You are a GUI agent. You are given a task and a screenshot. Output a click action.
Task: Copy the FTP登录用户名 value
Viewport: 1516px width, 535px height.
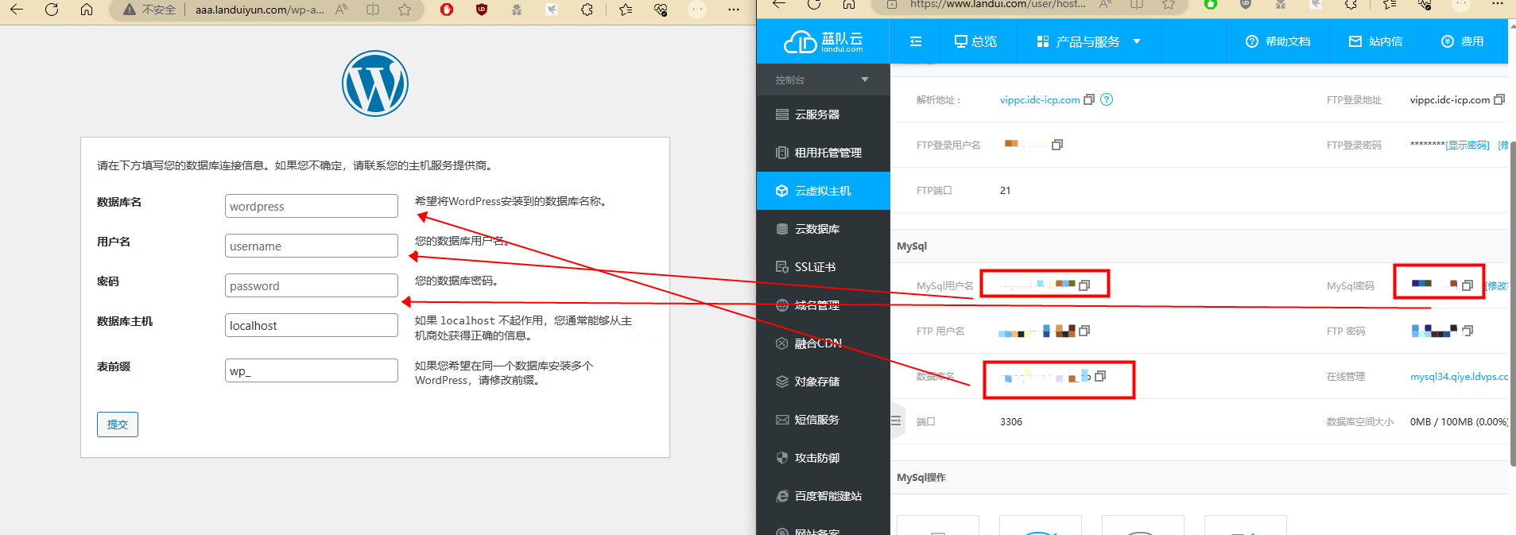point(1057,145)
